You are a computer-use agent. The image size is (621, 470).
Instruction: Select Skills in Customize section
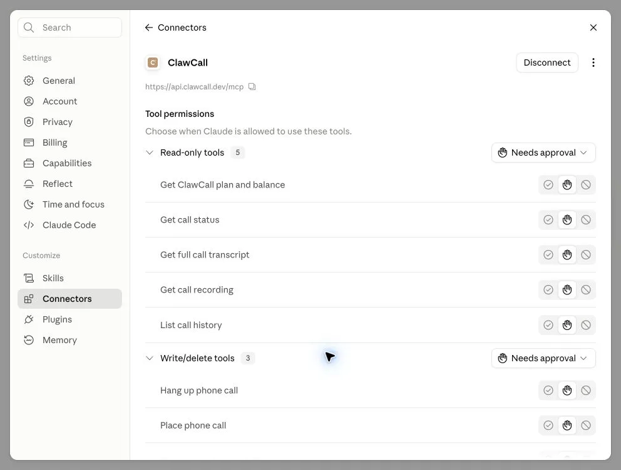(x=69, y=278)
